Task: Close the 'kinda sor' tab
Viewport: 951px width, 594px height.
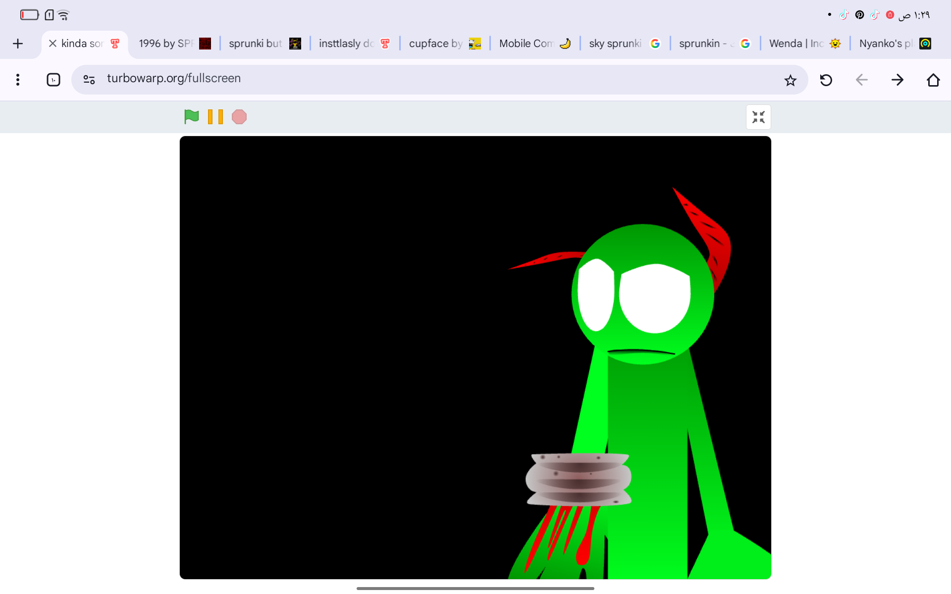Action: (x=53, y=44)
